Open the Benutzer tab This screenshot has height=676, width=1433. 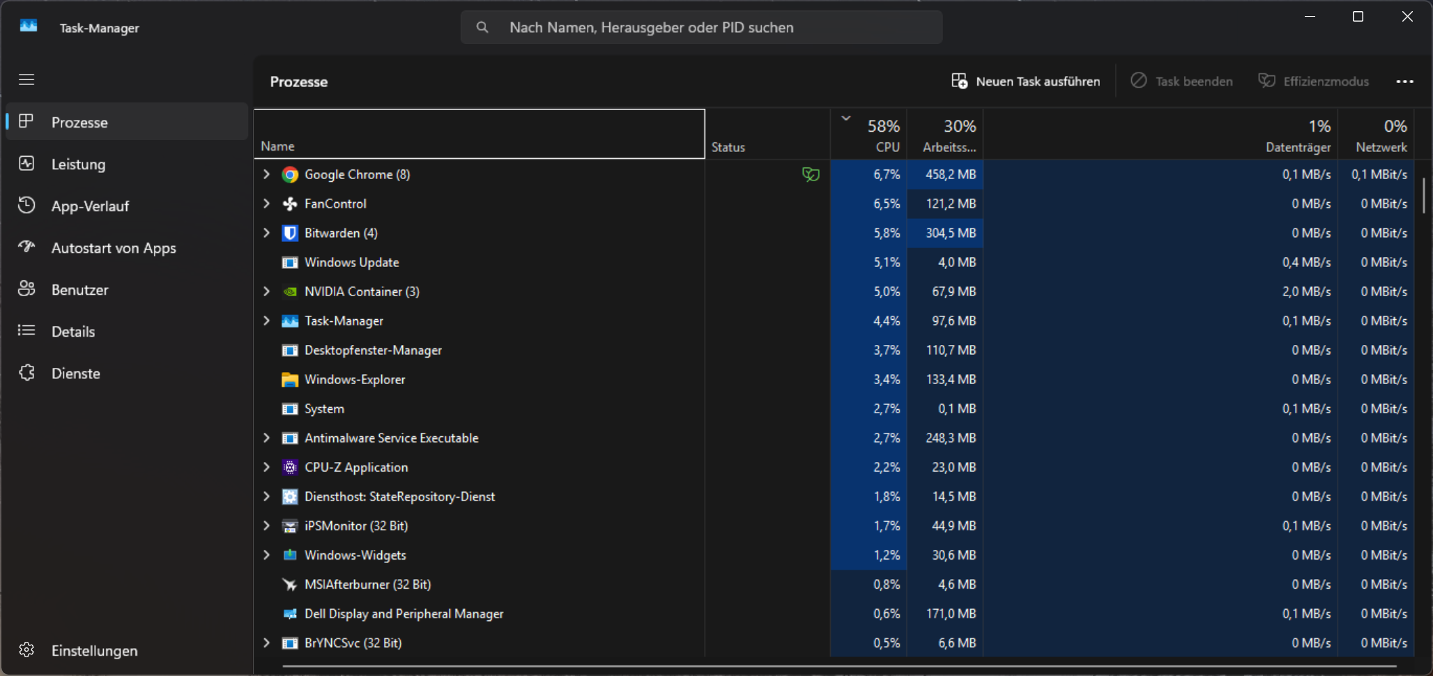point(127,289)
